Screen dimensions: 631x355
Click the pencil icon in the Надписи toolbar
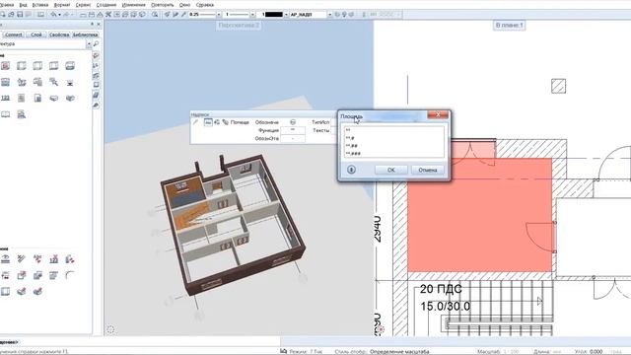tap(196, 122)
